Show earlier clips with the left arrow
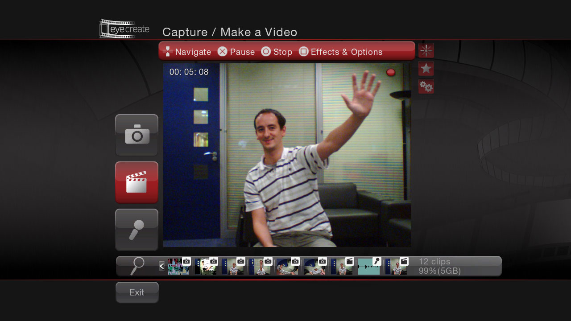 pyautogui.click(x=161, y=266)
